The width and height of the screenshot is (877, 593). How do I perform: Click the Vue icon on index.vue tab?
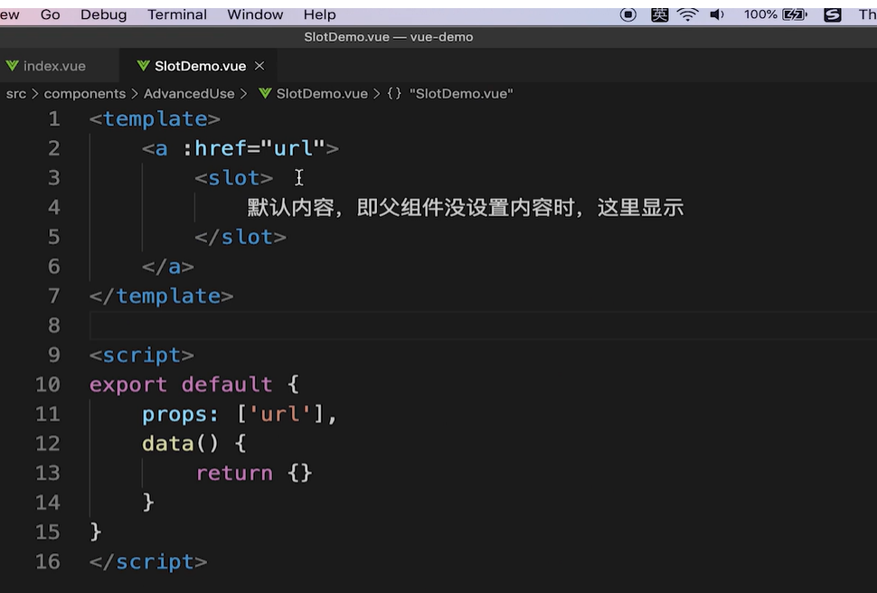pyautogui.click(x=13, y=66)
